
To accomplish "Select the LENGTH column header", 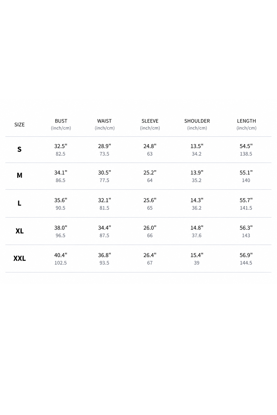I will click(246, 121).
